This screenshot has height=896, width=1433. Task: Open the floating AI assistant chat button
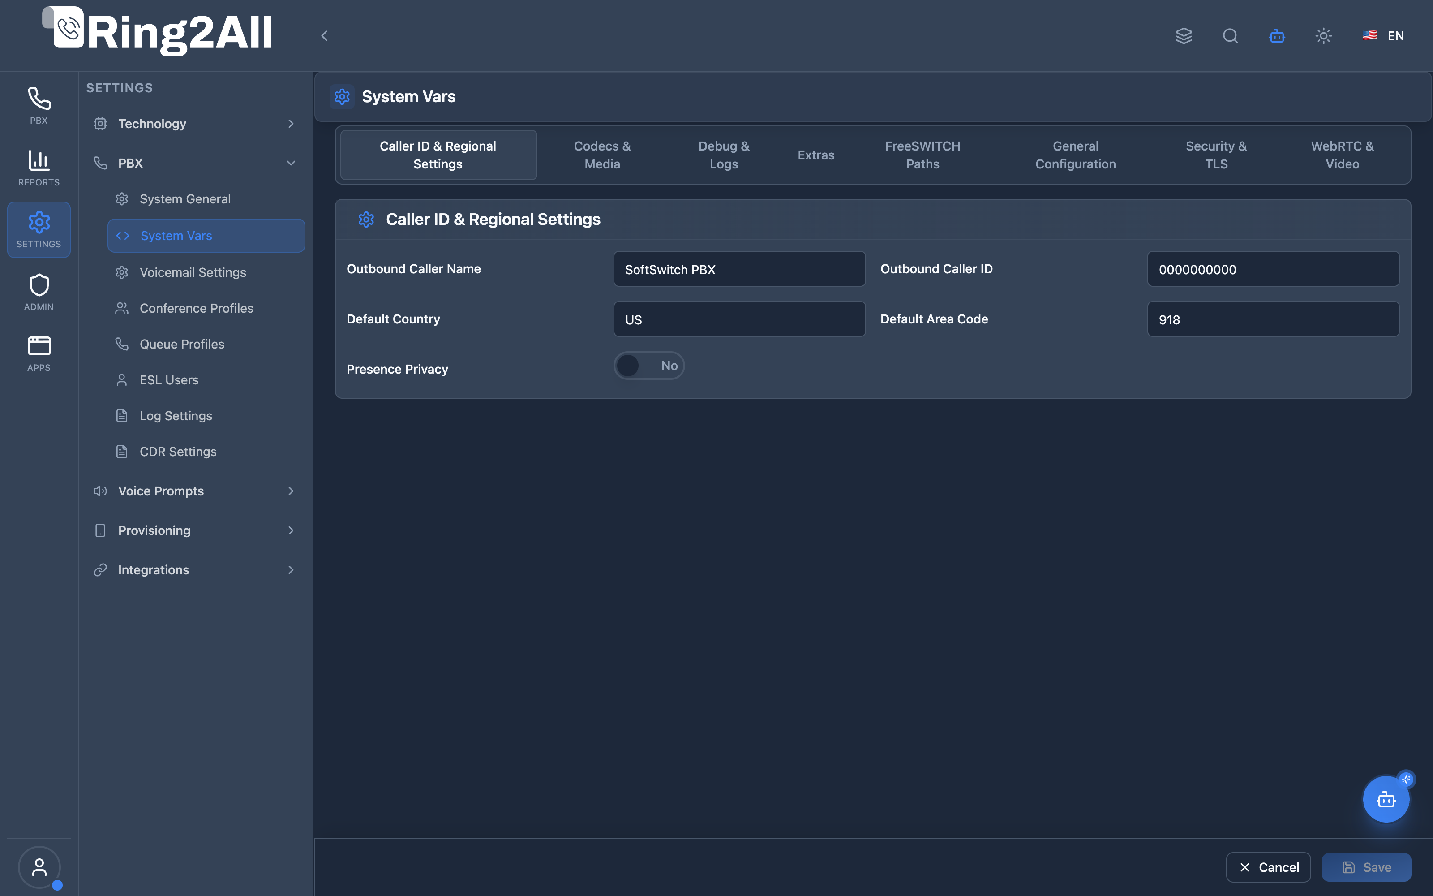[x=1386, y=799]
